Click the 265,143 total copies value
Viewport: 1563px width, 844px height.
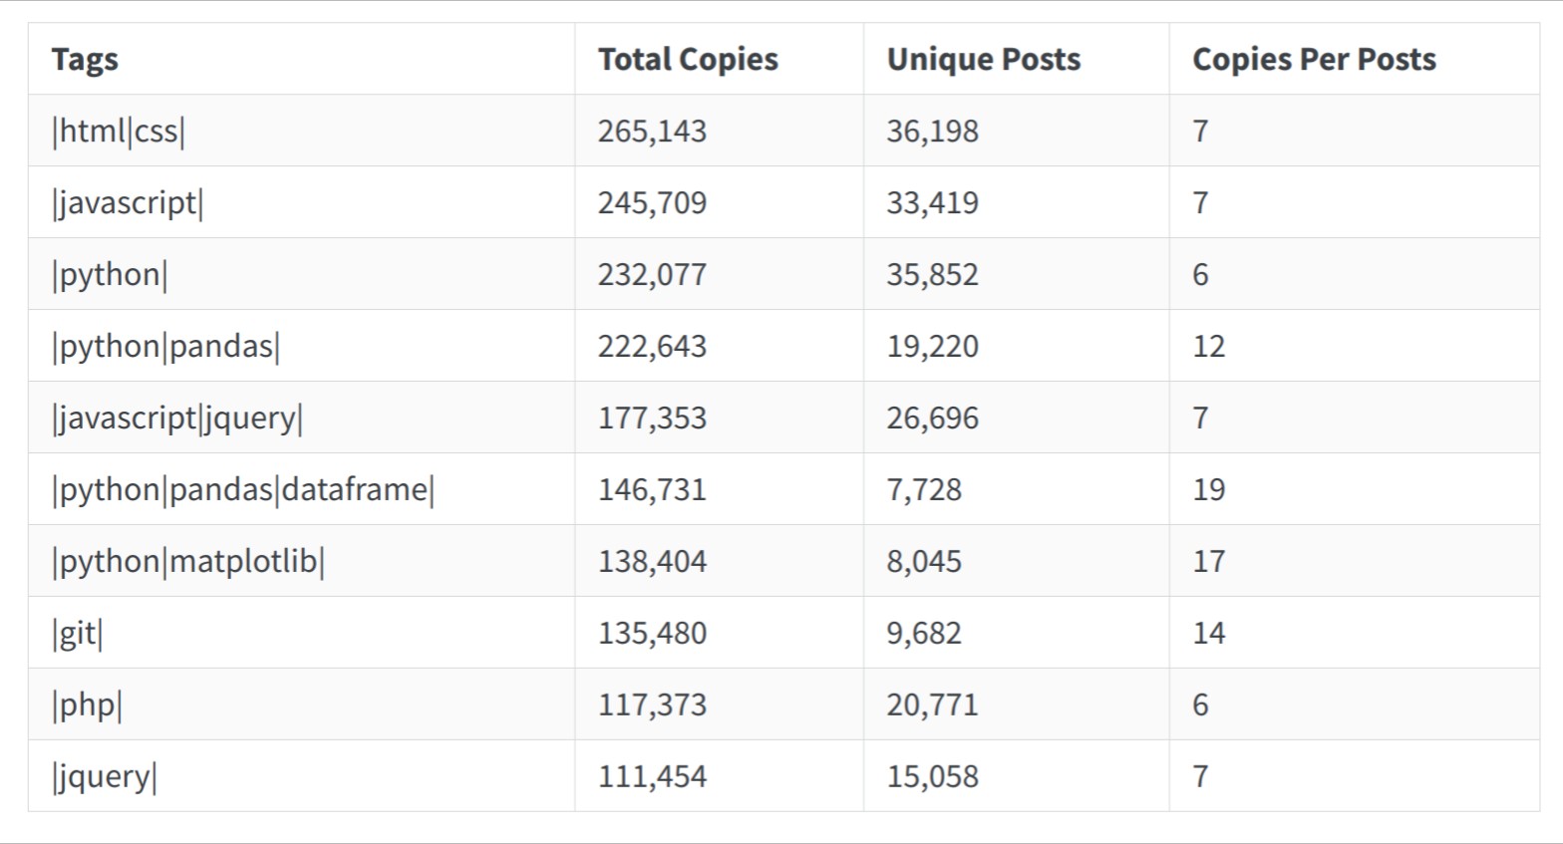[652, 132]
